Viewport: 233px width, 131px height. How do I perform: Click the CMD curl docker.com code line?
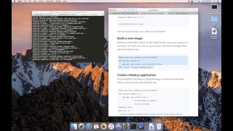pos(135,68)
